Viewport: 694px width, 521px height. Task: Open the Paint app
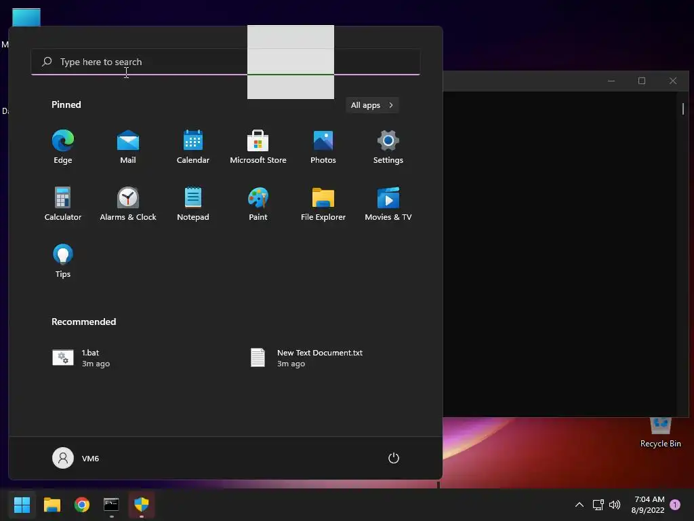258,204
